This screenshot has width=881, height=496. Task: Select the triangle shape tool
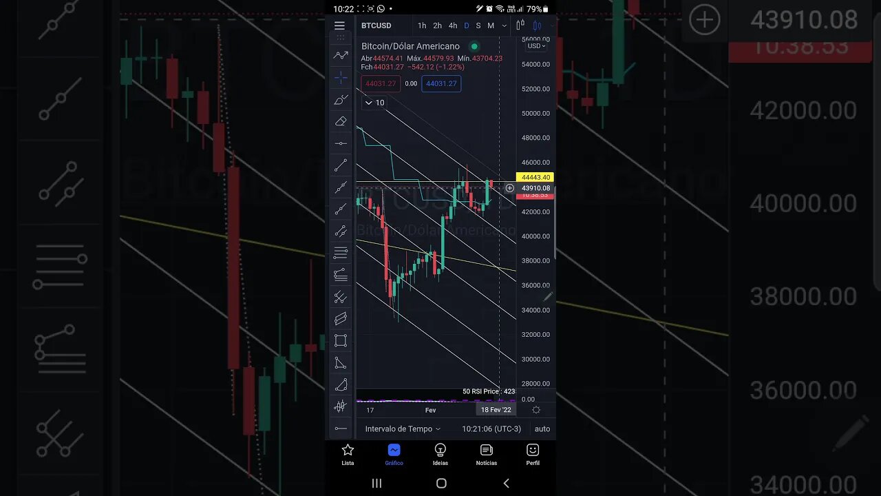[340, 362]
